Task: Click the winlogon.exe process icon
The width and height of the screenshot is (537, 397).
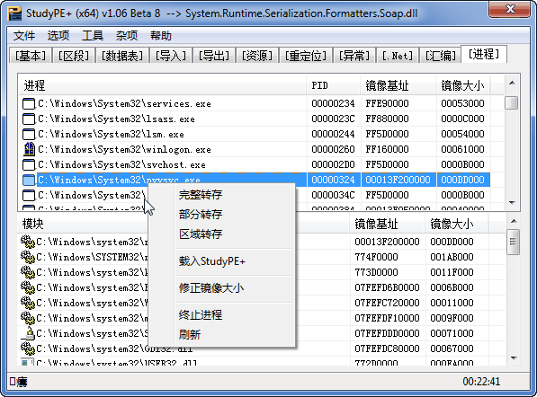Action: 30,149
